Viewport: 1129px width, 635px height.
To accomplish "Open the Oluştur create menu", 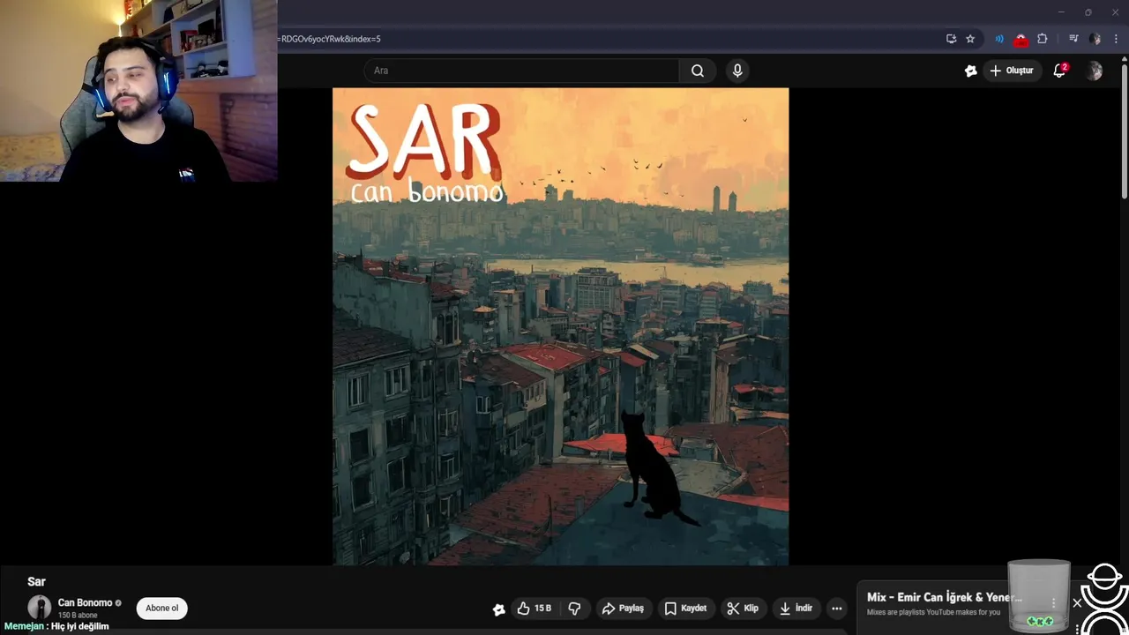I will click(x=1011, y=71).
